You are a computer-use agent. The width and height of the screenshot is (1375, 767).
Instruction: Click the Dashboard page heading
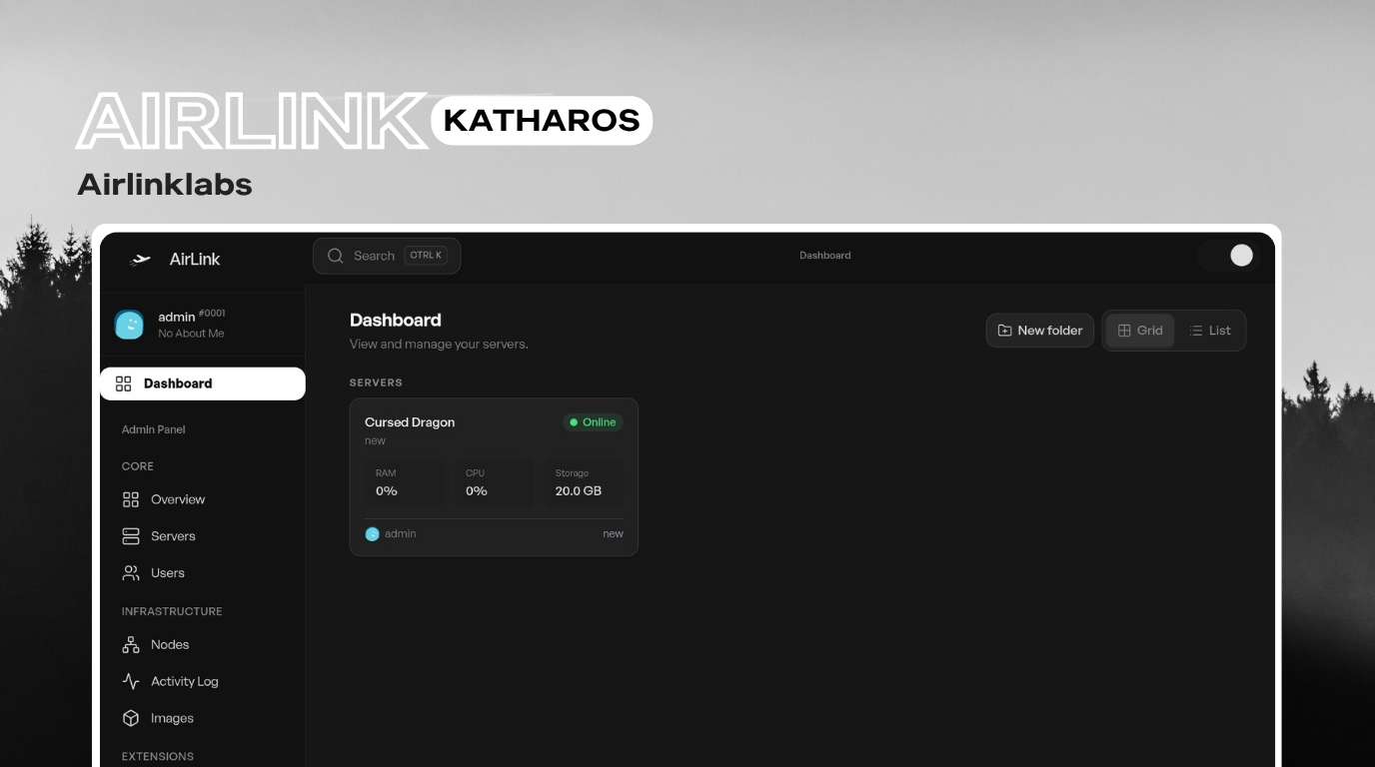point(396,320)
